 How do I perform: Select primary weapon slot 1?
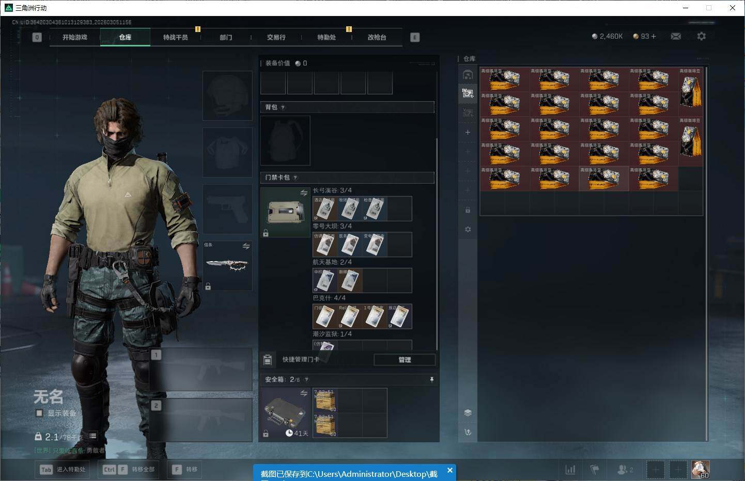click(200, 370)
